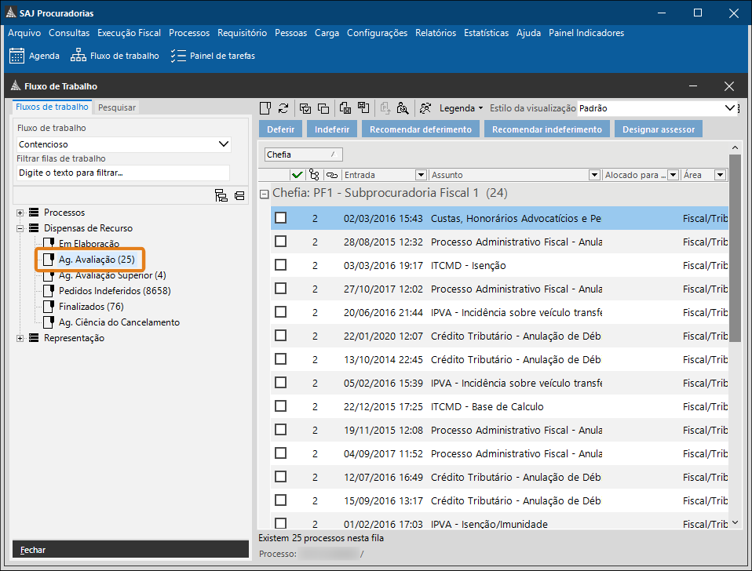
Task: Tick the checkbox of ITCMD - Base de Calculo row
Action: [280, 406]
